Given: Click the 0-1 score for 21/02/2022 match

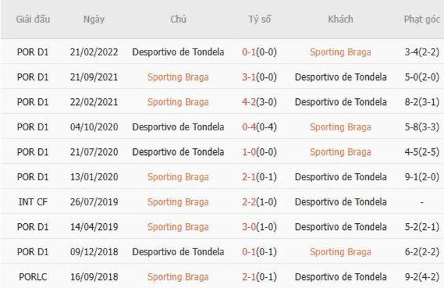Looking at the screenshot, I should 251,52.
